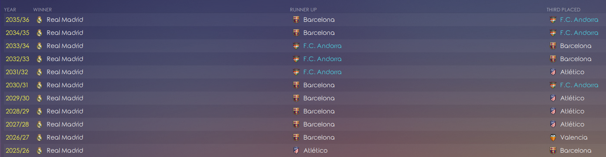Select the 2028/29 season row year
This screenshot has width=606, height=157.
tap(17, 111)
